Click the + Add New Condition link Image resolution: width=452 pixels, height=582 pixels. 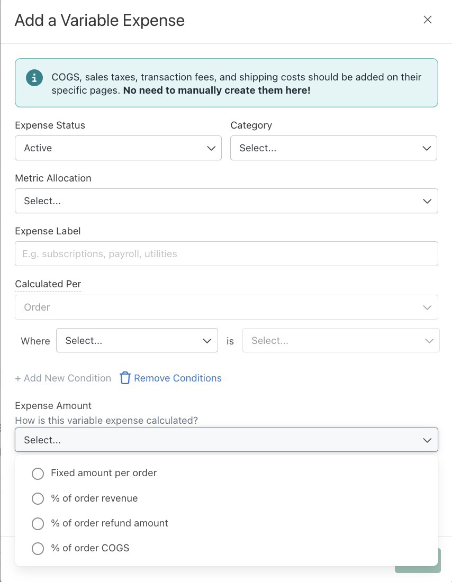coord(63,378)
